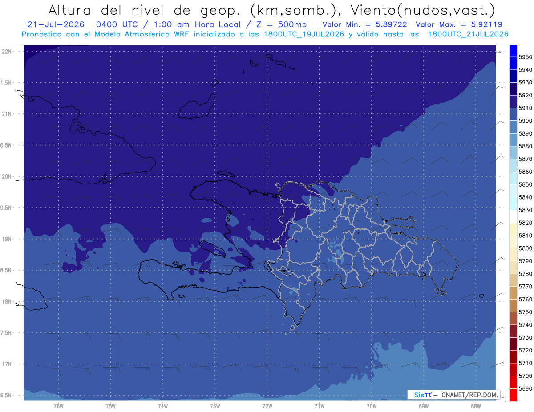The height and width of the screenshot is (412, 534).
Task: Click the '21N' latitude label
Action: pos(8,114)
